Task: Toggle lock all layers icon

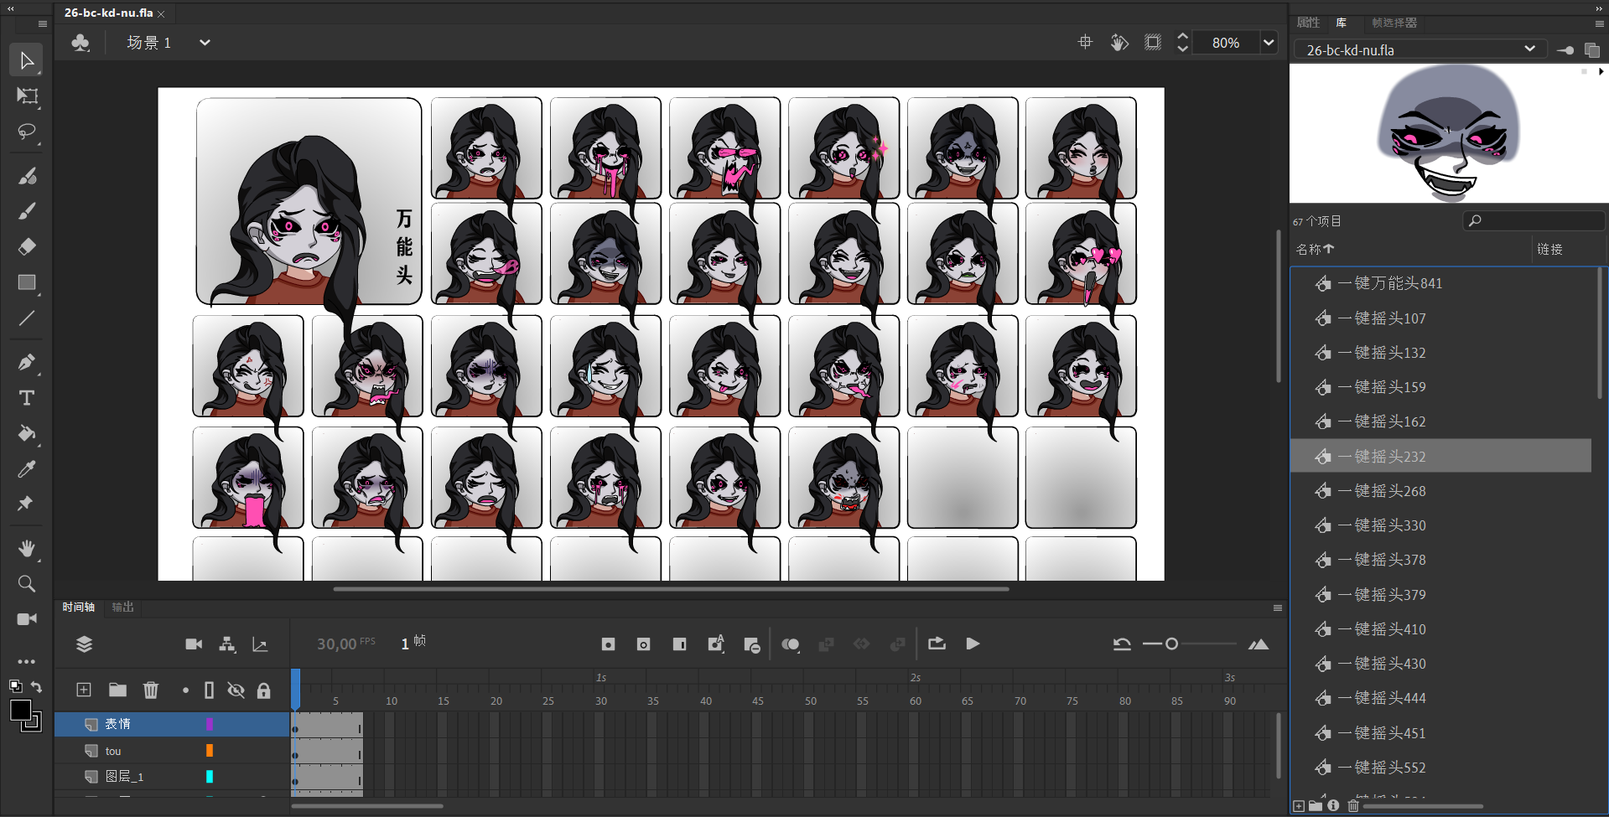Action: pyautogui.click(x=263, y=690)
